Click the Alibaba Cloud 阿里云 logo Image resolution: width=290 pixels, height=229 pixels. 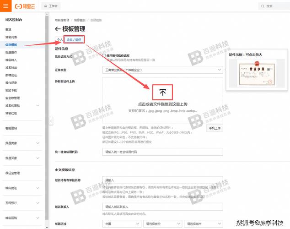25,6
